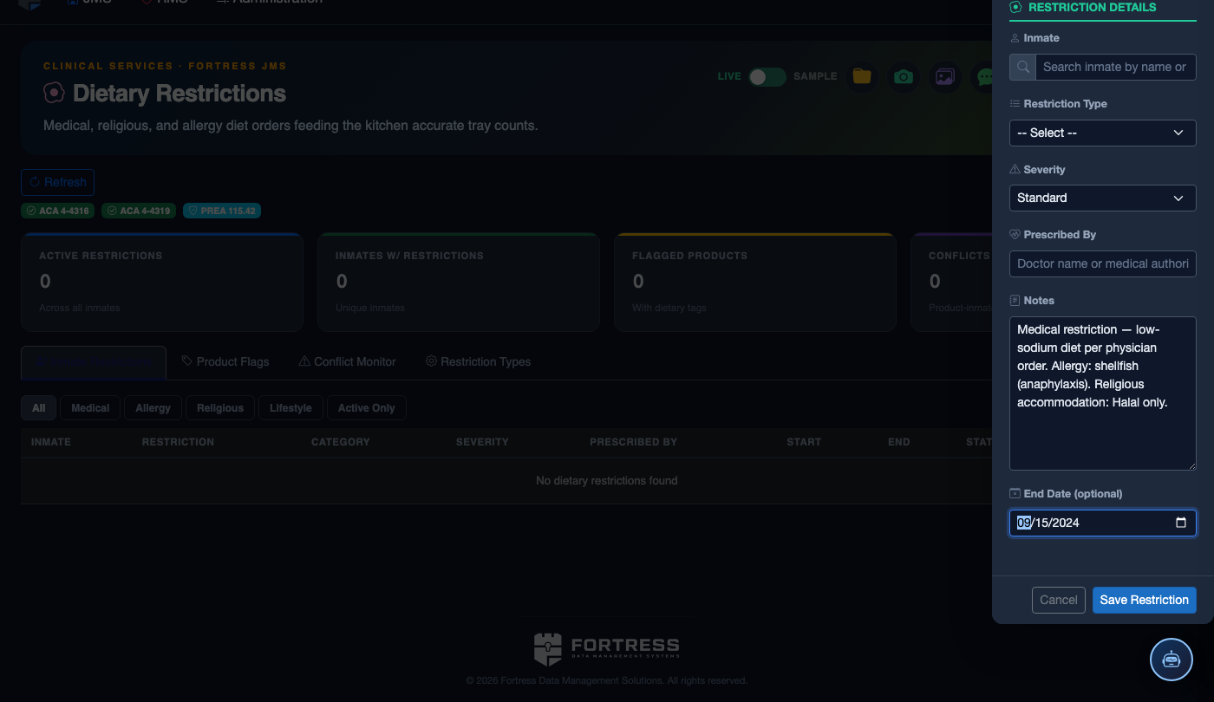Click the SEVERITY column header
The image size is (1214, 702).
[482, 442]
